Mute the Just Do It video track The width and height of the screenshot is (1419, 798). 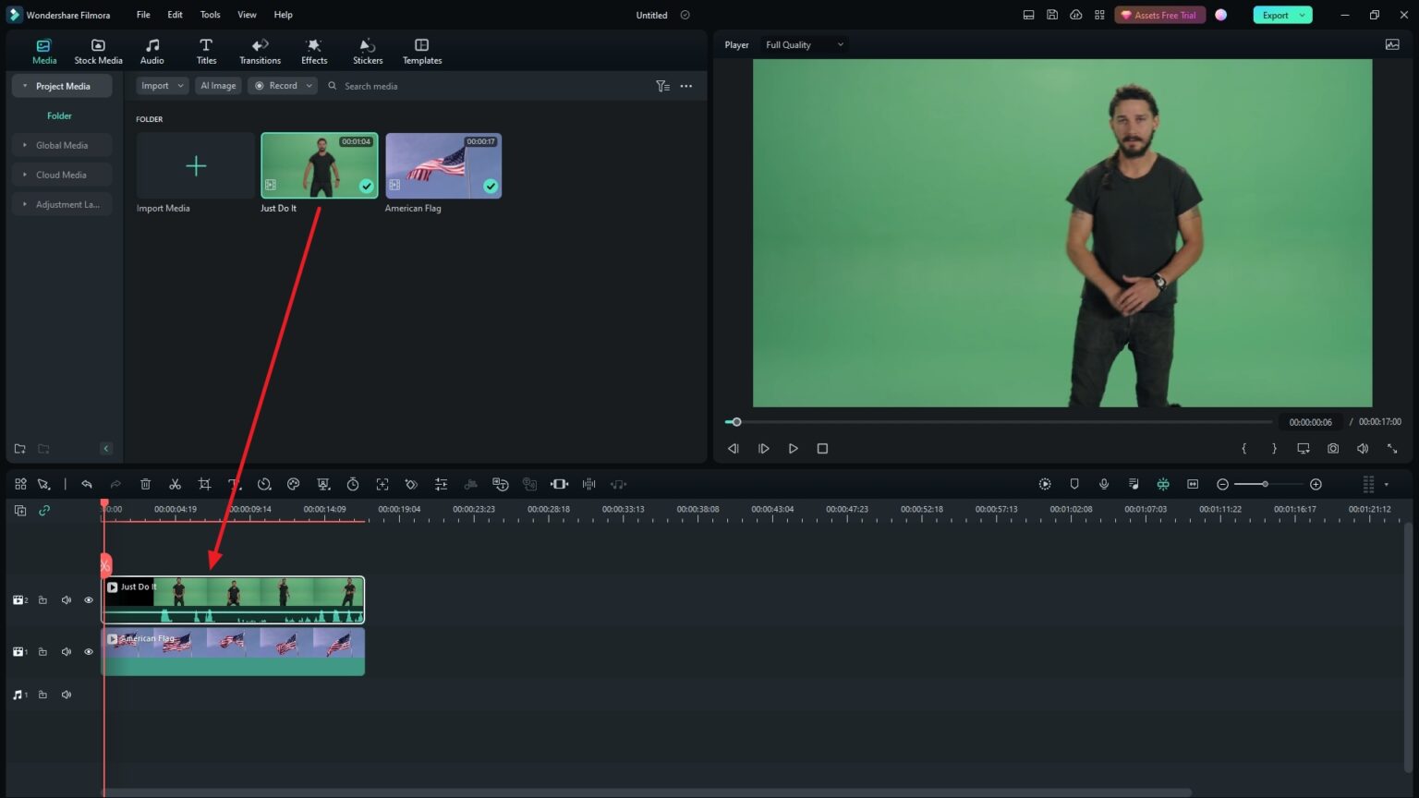point(66,599)
